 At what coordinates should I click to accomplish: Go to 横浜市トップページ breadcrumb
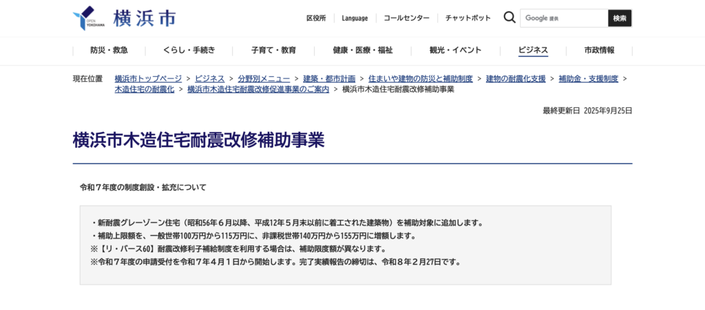click(148, 78)
